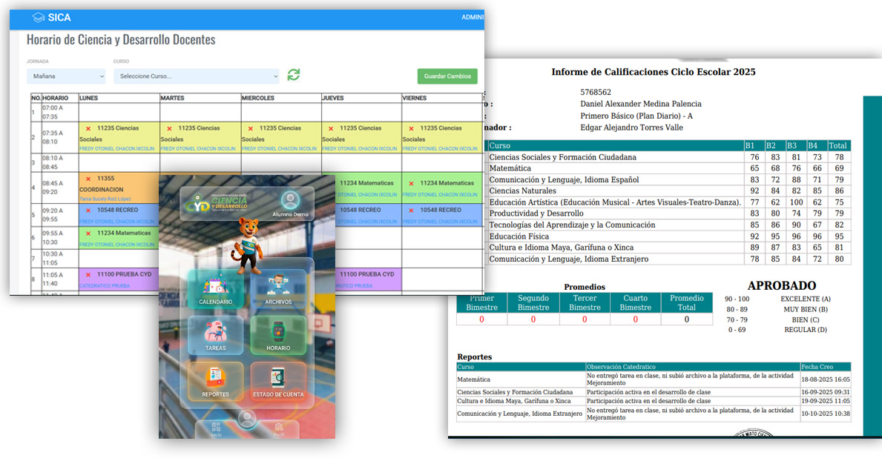Tap the Tareas icon
Screen dimensions: 882x464
[215, 335]
